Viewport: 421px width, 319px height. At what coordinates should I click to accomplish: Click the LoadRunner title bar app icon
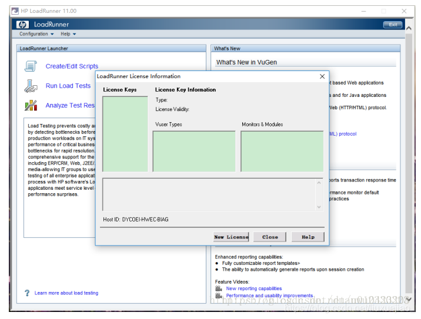pyautogui.click(x=15, y=11)
